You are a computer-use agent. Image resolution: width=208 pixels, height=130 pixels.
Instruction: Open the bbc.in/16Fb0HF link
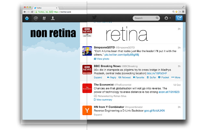157,73
